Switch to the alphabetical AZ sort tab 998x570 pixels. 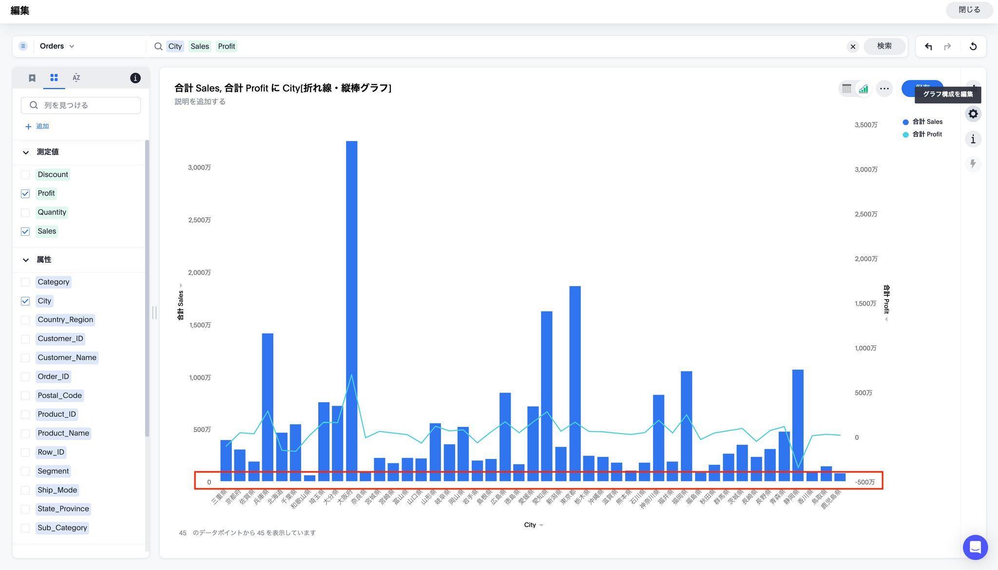tap(76, 78)
